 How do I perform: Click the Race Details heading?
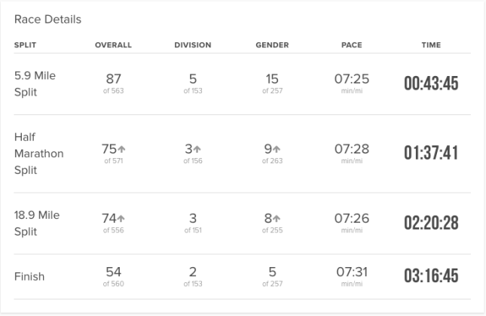point(47,19)
